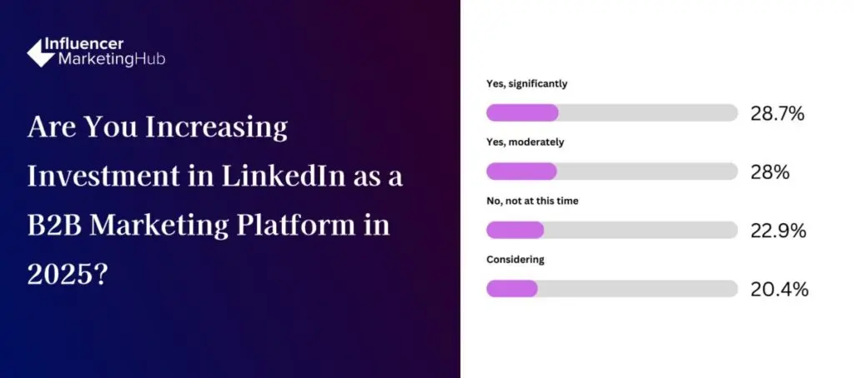Click the 28.7% percentage value
This screenshot has width=854, height=378.
click(x=777, y=114)
